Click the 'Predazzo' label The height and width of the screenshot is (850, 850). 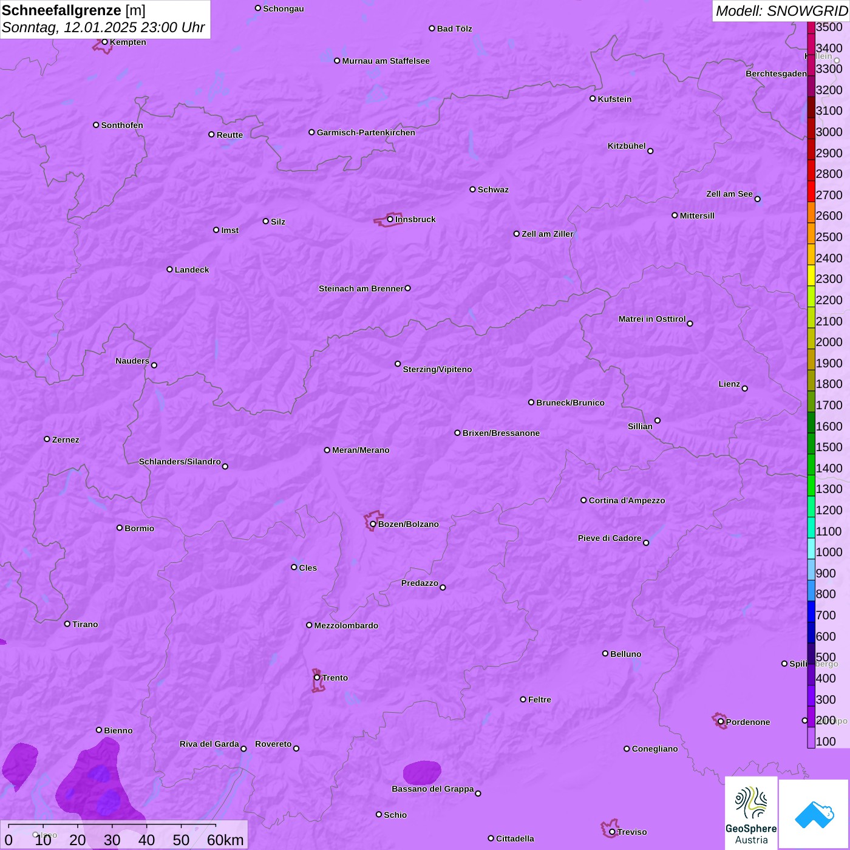[x=420, y=583]
